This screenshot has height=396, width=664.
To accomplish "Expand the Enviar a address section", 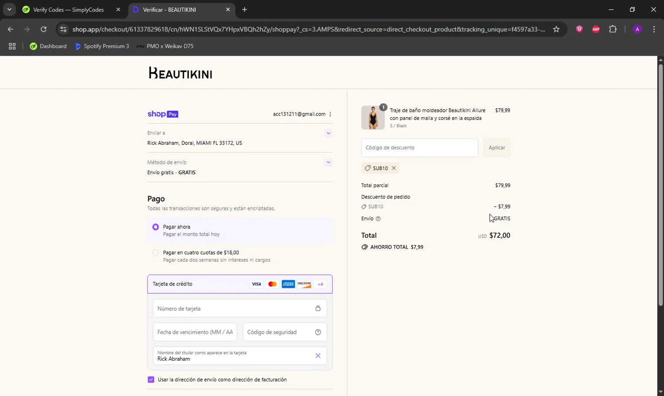I will (x=328, y=133).
